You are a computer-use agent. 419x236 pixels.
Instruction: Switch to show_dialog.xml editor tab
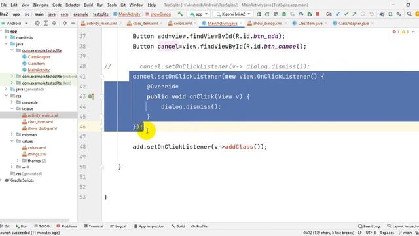pyautogui.click(x=268, y=24)
